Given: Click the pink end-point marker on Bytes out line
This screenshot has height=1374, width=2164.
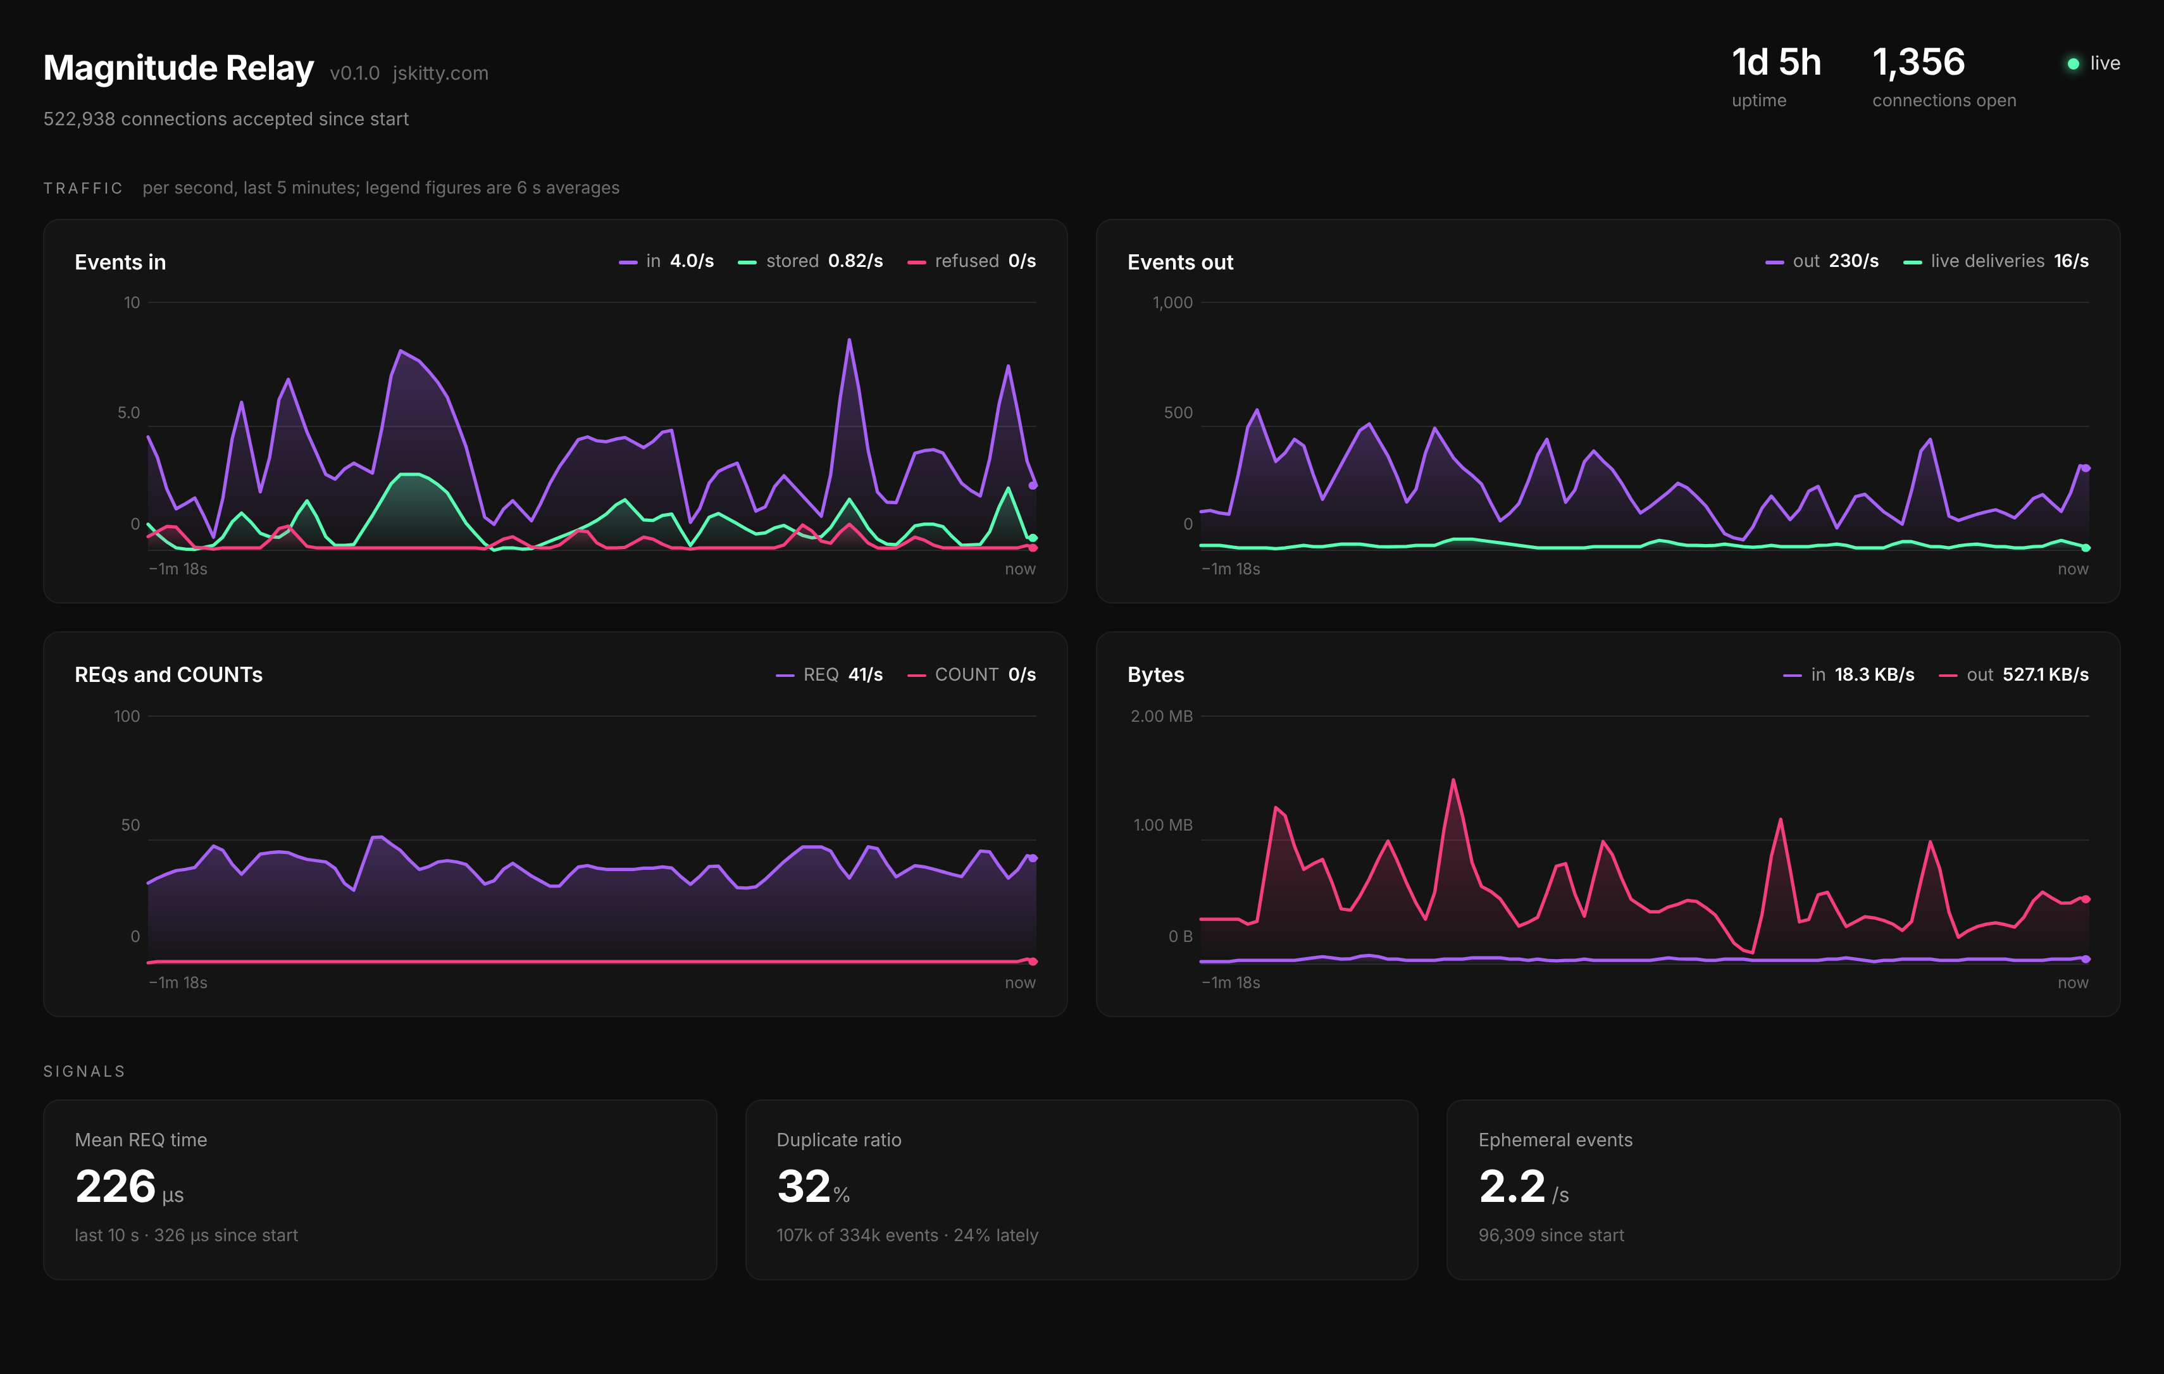Looking at the screenshot, I should tap(2086, 899).
